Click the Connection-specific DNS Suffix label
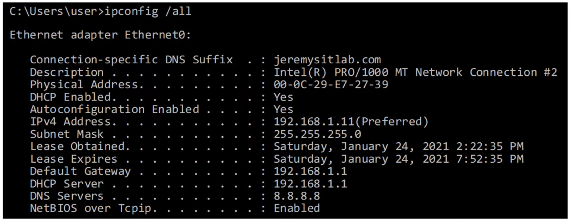This screenshot has width=572, height=222. (x=131, y=60)
